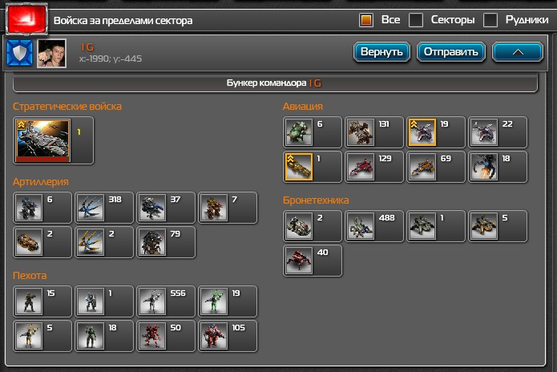Click the Артиллерия section heading

click(41, 182)
